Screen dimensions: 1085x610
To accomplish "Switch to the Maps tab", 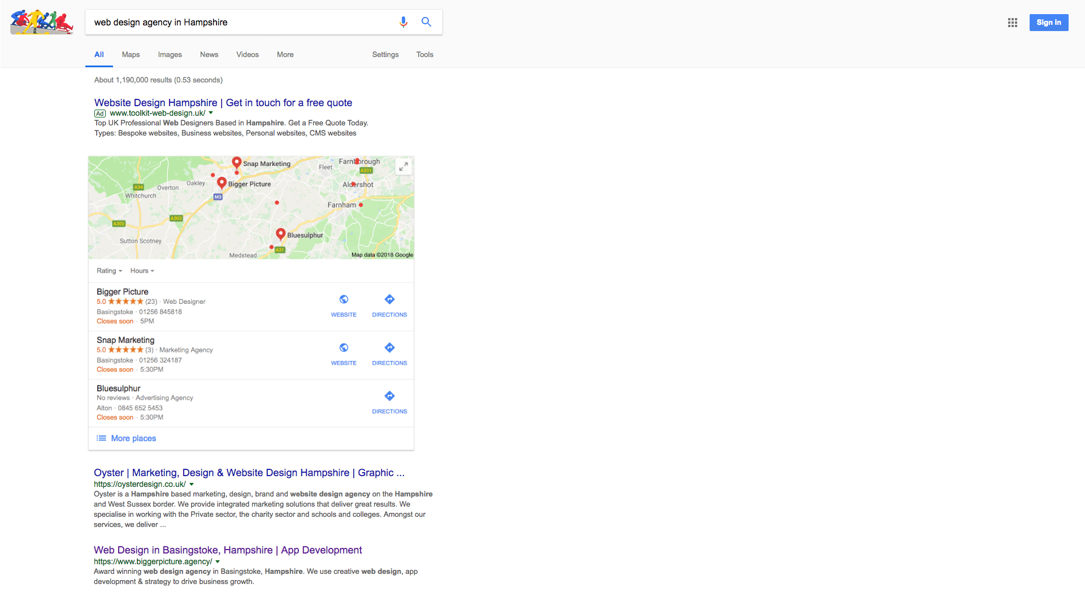I will coord(131,55).
